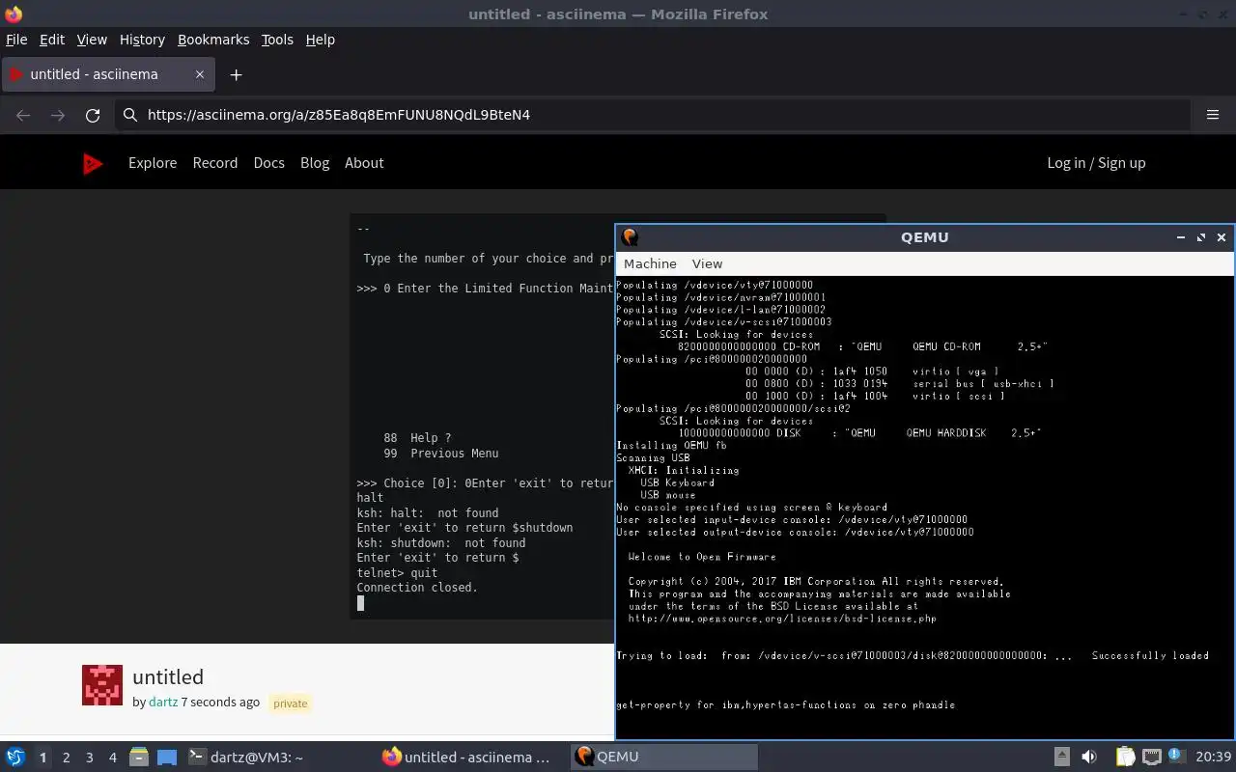Image resolution: width=1236 pixels, height=772 pixels.
Task: Click the QEMU window title icon
Action: pos(630,237)
